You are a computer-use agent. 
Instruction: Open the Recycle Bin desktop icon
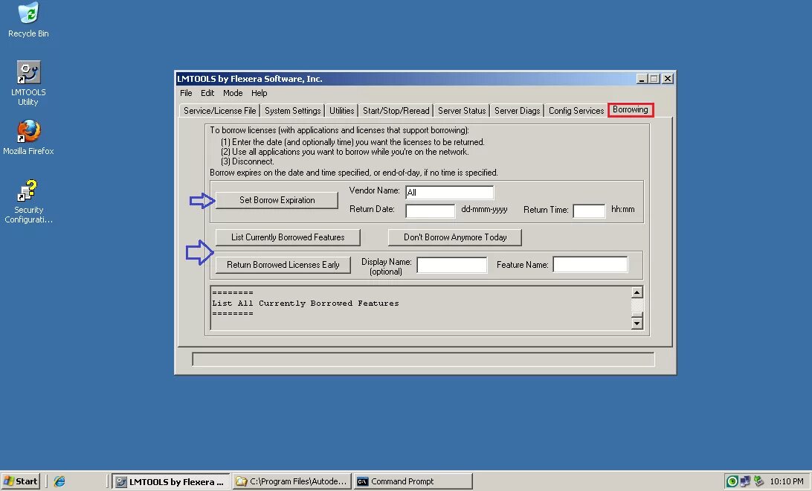coord(28,20)
